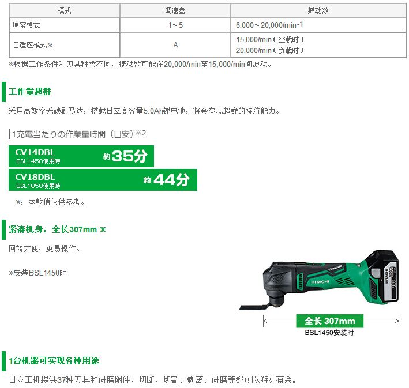Click the 工作量超群 section heading

point(30,92)
